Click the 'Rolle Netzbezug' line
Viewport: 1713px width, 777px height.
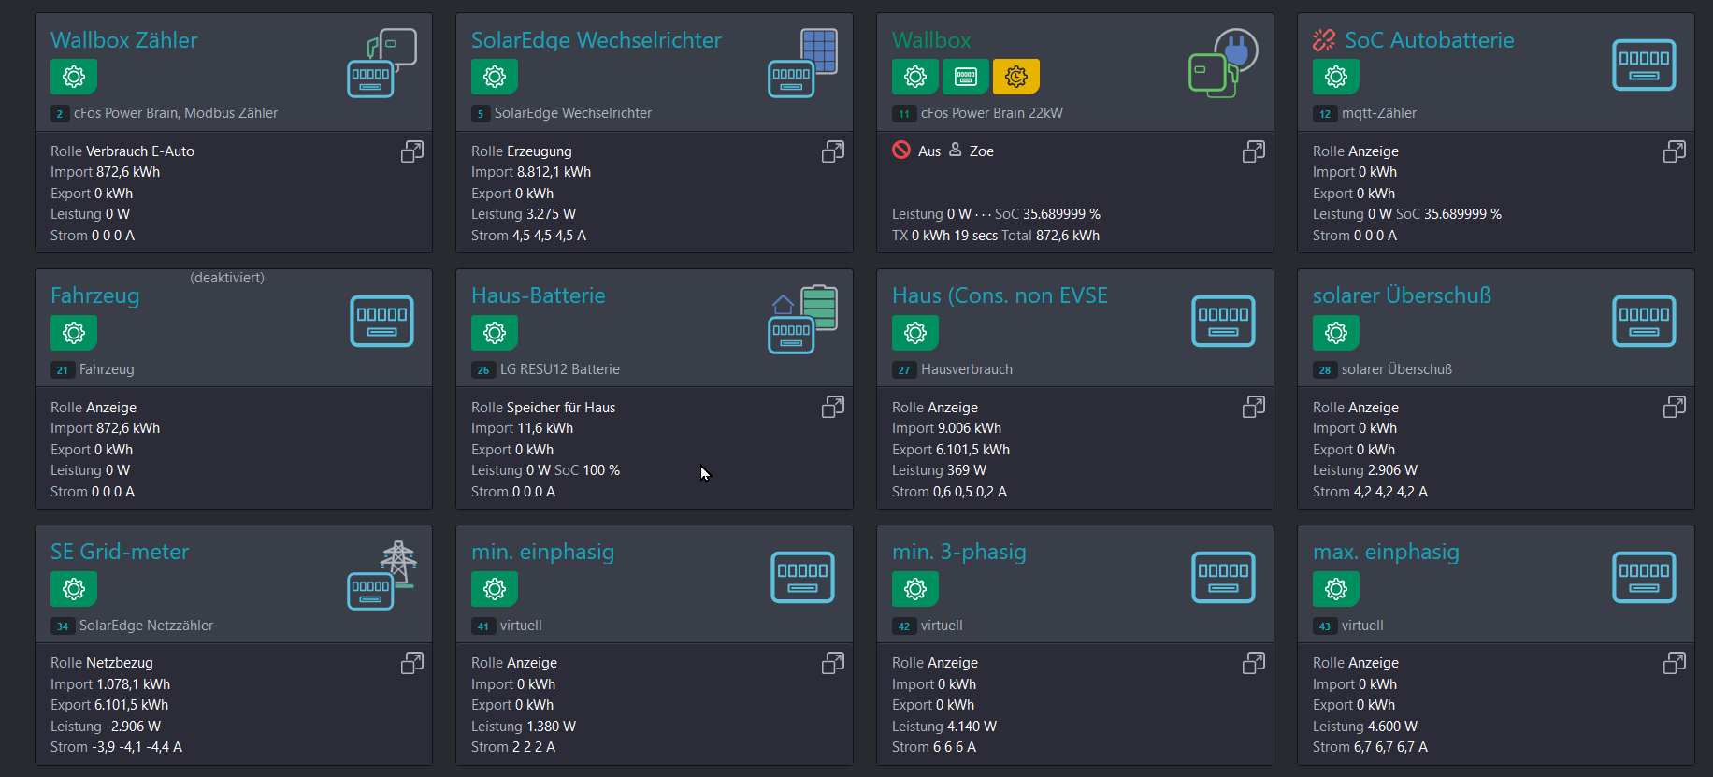101,663
